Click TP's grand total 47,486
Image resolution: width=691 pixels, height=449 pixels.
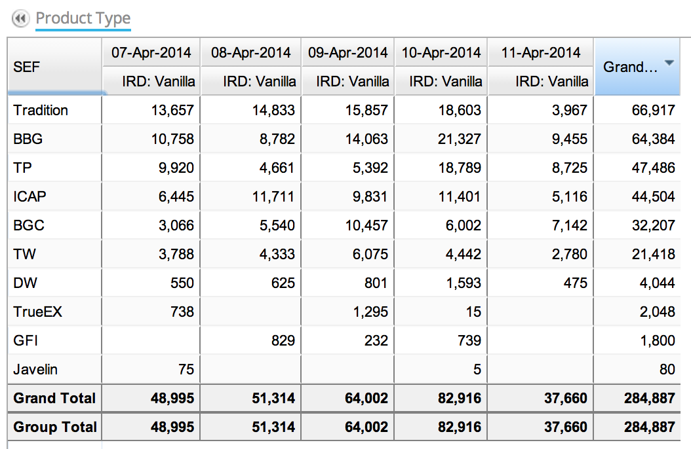pyautogui.click(x=653, y=168)
